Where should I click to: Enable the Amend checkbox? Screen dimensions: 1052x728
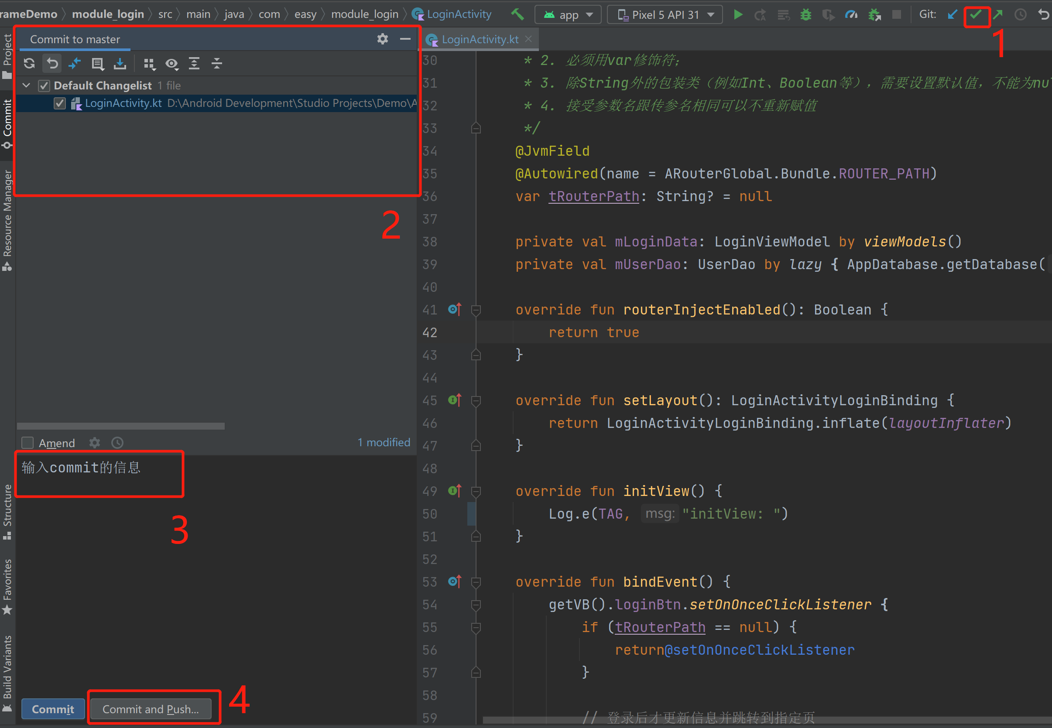click(28, 443)
